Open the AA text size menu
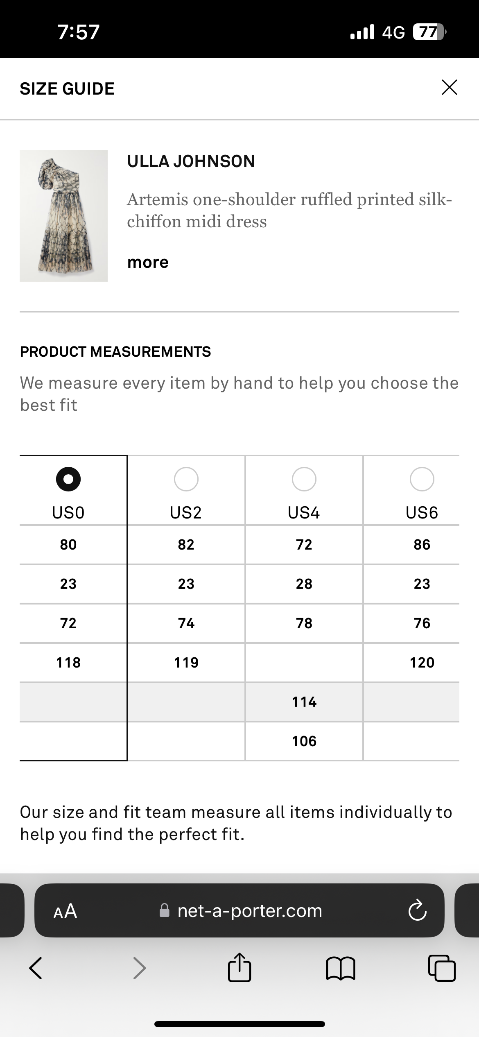Image resolution: width=479 pixels, height=1037 pixels. point(65,911)
